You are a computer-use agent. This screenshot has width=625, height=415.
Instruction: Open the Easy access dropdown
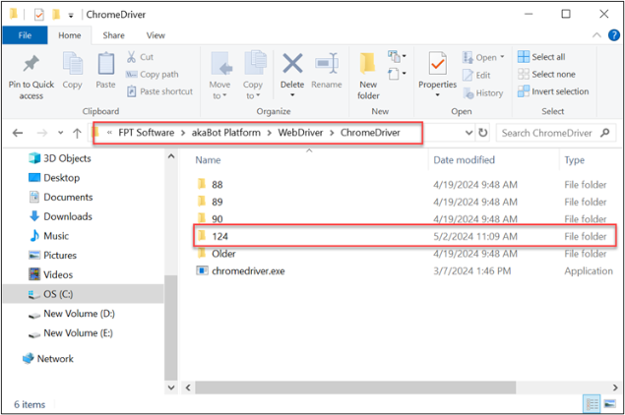point(397,74)
